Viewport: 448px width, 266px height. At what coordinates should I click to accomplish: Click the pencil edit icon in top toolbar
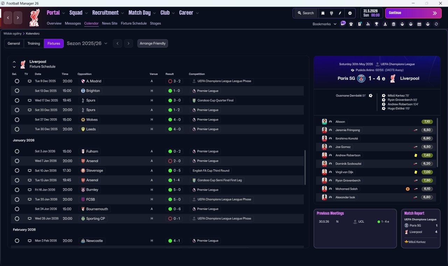(x=340, y=13)
